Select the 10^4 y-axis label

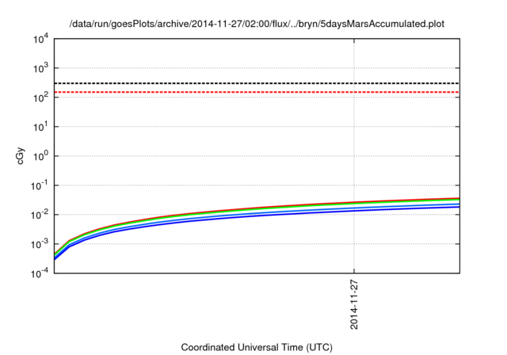(x=40, y=40)
